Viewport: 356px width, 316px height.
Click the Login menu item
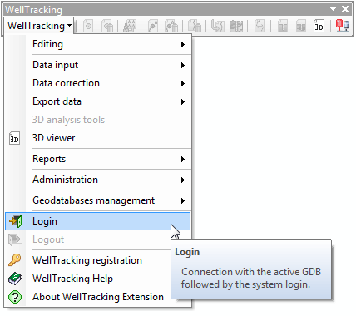click(97, 221)
